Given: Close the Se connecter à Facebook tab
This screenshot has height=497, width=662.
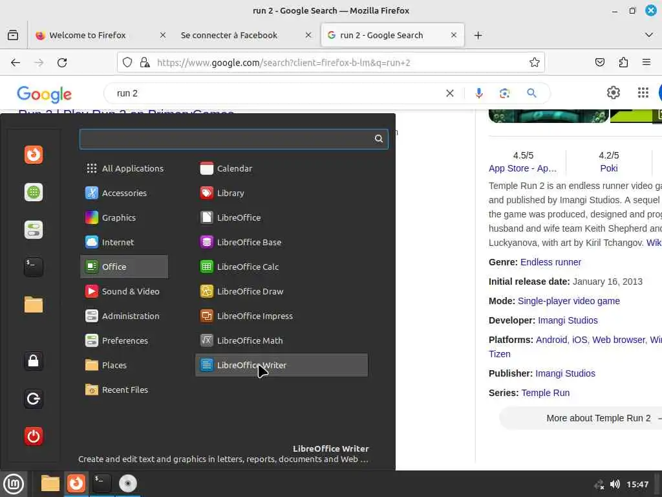Looking at the screenshot, I should pos(308,35).
